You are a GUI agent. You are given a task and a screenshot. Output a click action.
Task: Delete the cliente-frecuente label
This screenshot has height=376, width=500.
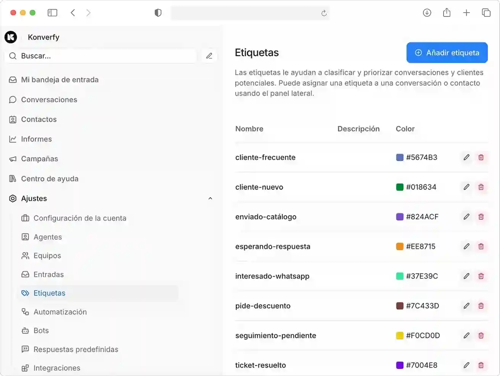pos(481,157)
